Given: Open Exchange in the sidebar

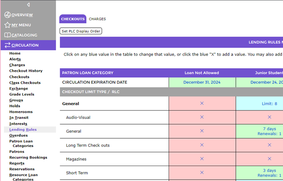Looking at the screenshot, I should (19, 89).
